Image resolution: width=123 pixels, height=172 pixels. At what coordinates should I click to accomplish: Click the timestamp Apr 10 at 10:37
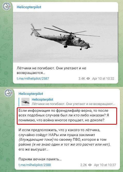point(105,165)
